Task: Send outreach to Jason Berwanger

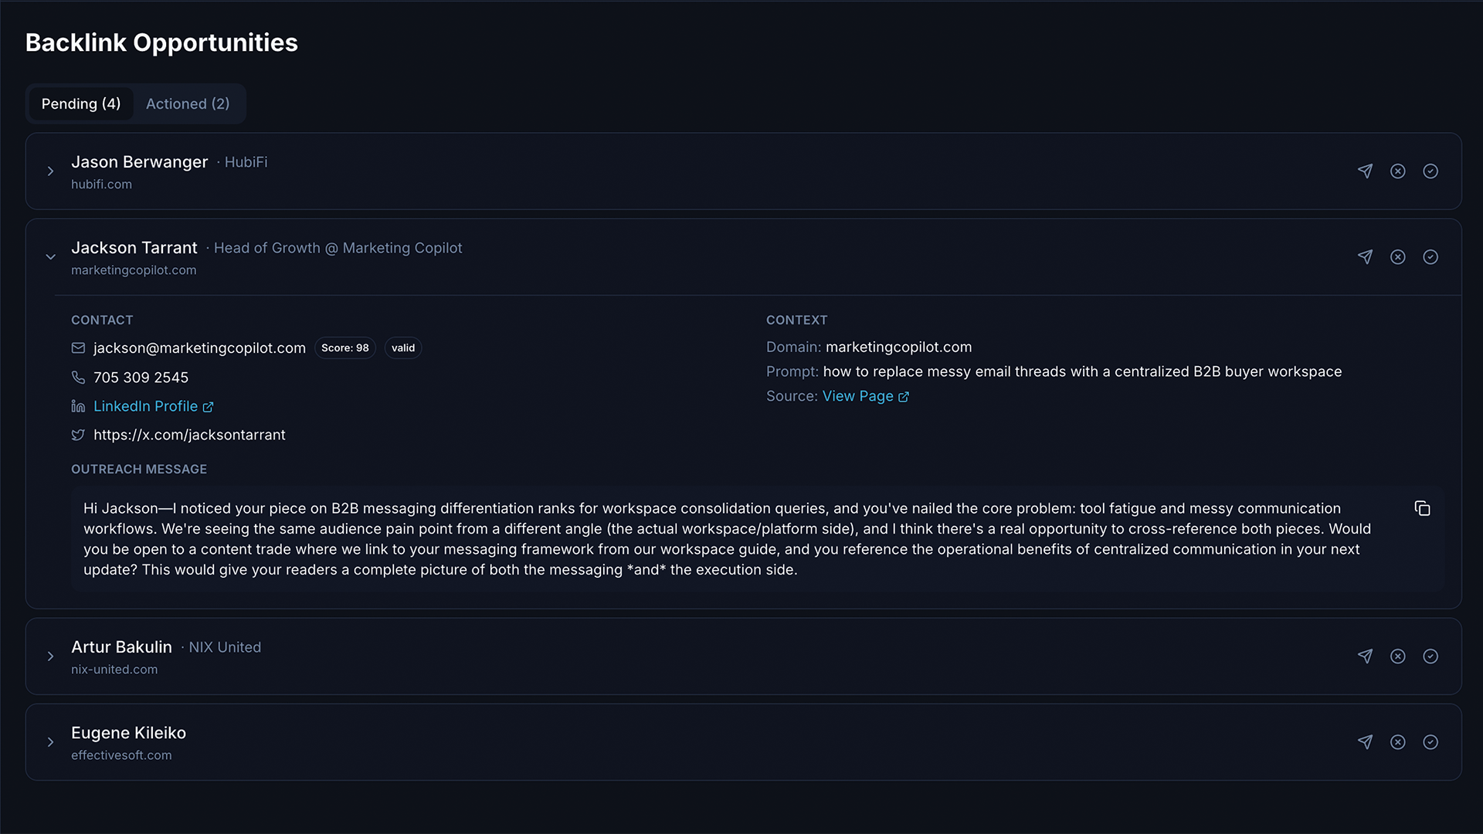Action: point(1365,171)
